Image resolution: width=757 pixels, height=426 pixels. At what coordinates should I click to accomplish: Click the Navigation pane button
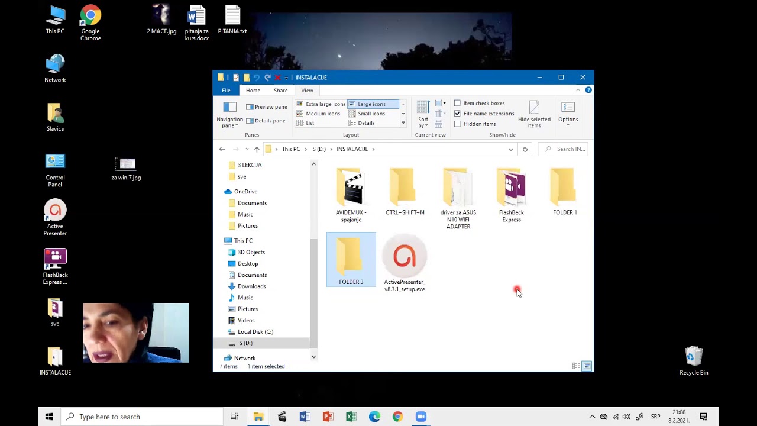tap(229, 115)
